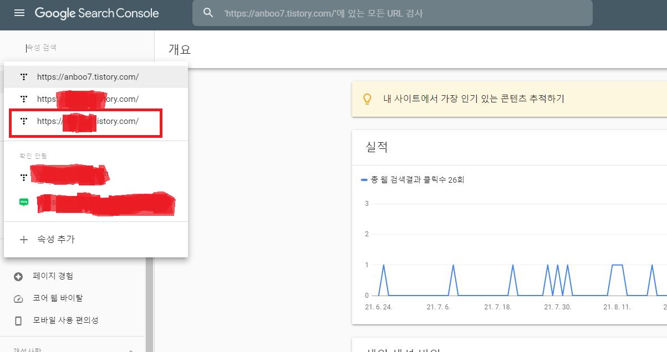The height and width of the screenshot is (352, 667).
Task: Click the Tistory icon beside anboo7.tistory.com
Action: (x=23, y=77)
